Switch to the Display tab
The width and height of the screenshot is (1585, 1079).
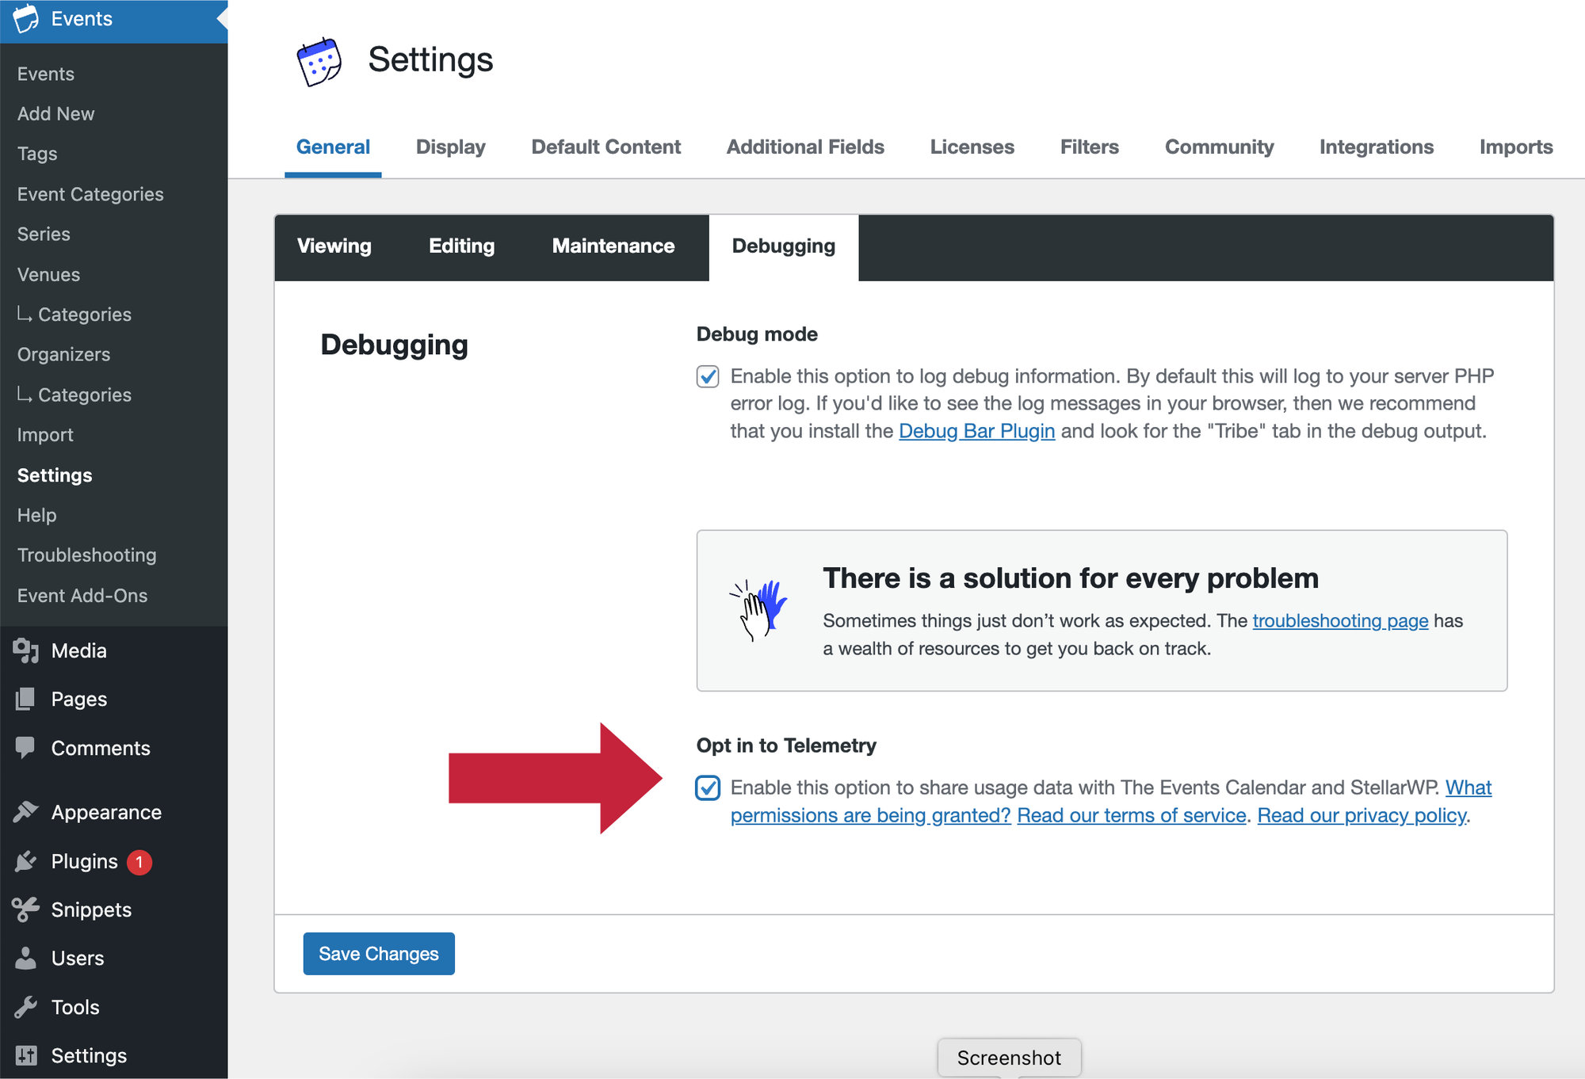click(451, 147)
